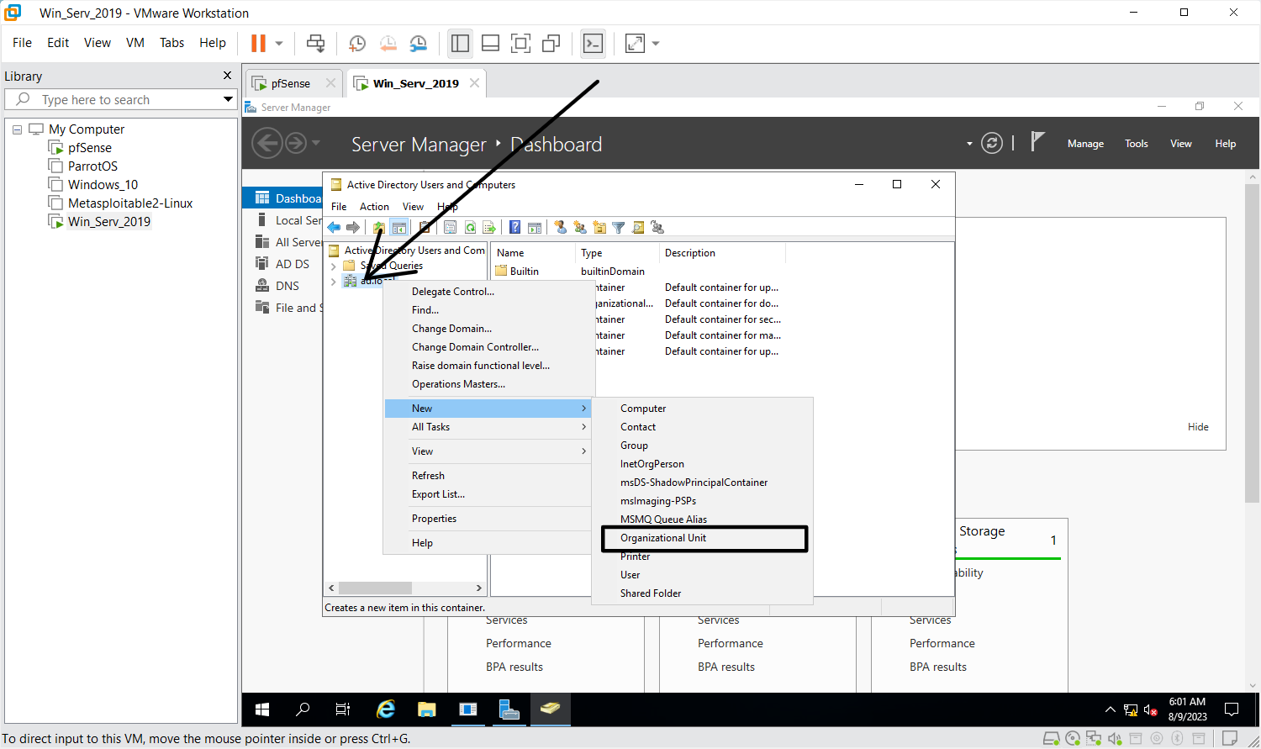
Task: Open the VMware console view icon
Action: (x=594, y=43)
